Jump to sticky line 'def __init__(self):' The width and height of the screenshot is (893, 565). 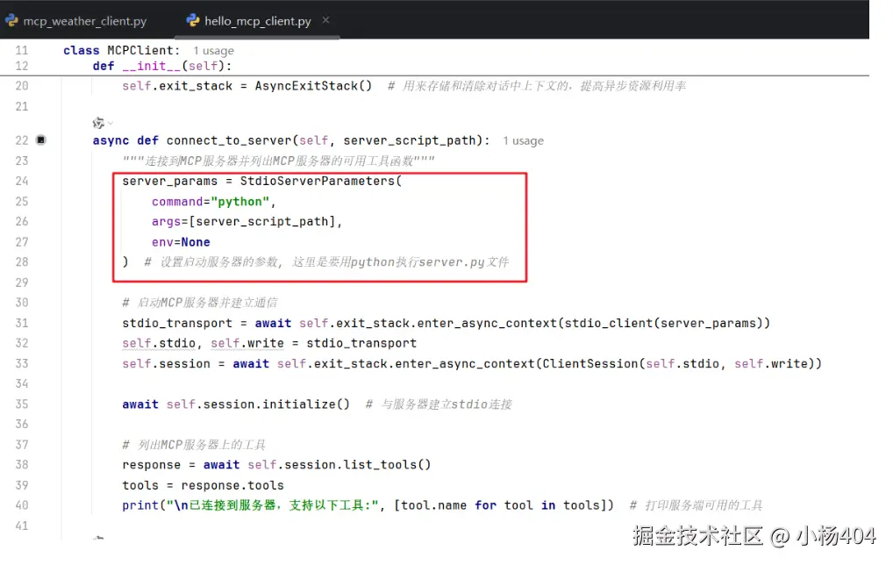162,66
